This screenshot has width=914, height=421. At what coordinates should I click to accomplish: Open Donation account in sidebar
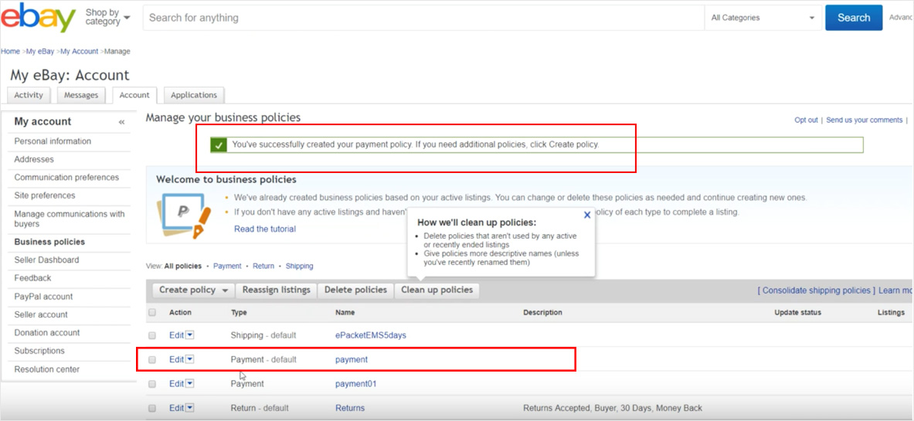(x=47, y=332)
